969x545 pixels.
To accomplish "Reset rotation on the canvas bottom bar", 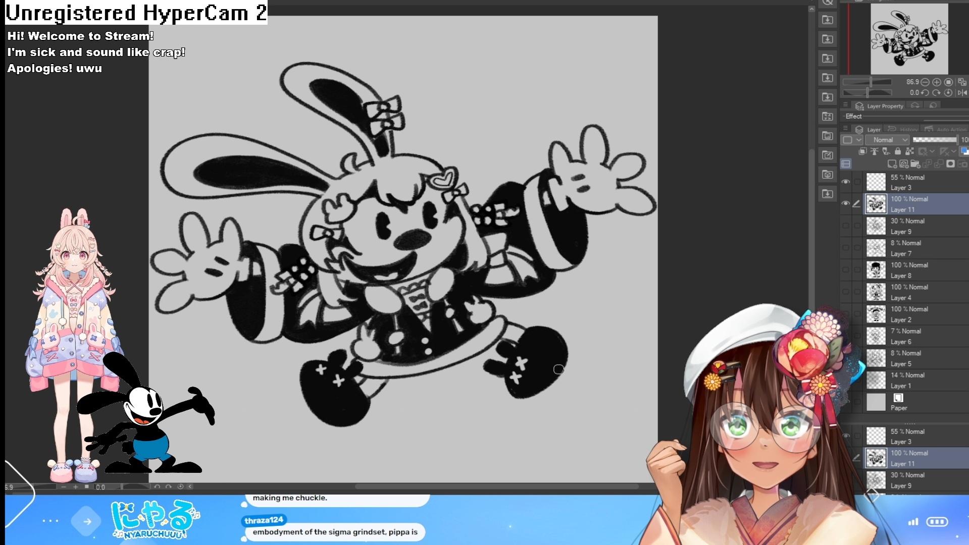I will pyautogui.click(x=180, y=487).
